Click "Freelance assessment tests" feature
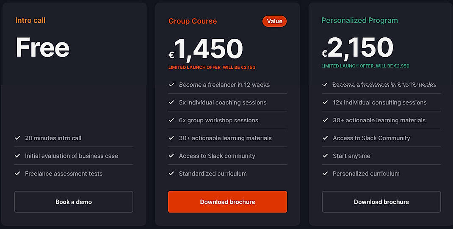Screen dimensions: 453x229 [64, 174]
